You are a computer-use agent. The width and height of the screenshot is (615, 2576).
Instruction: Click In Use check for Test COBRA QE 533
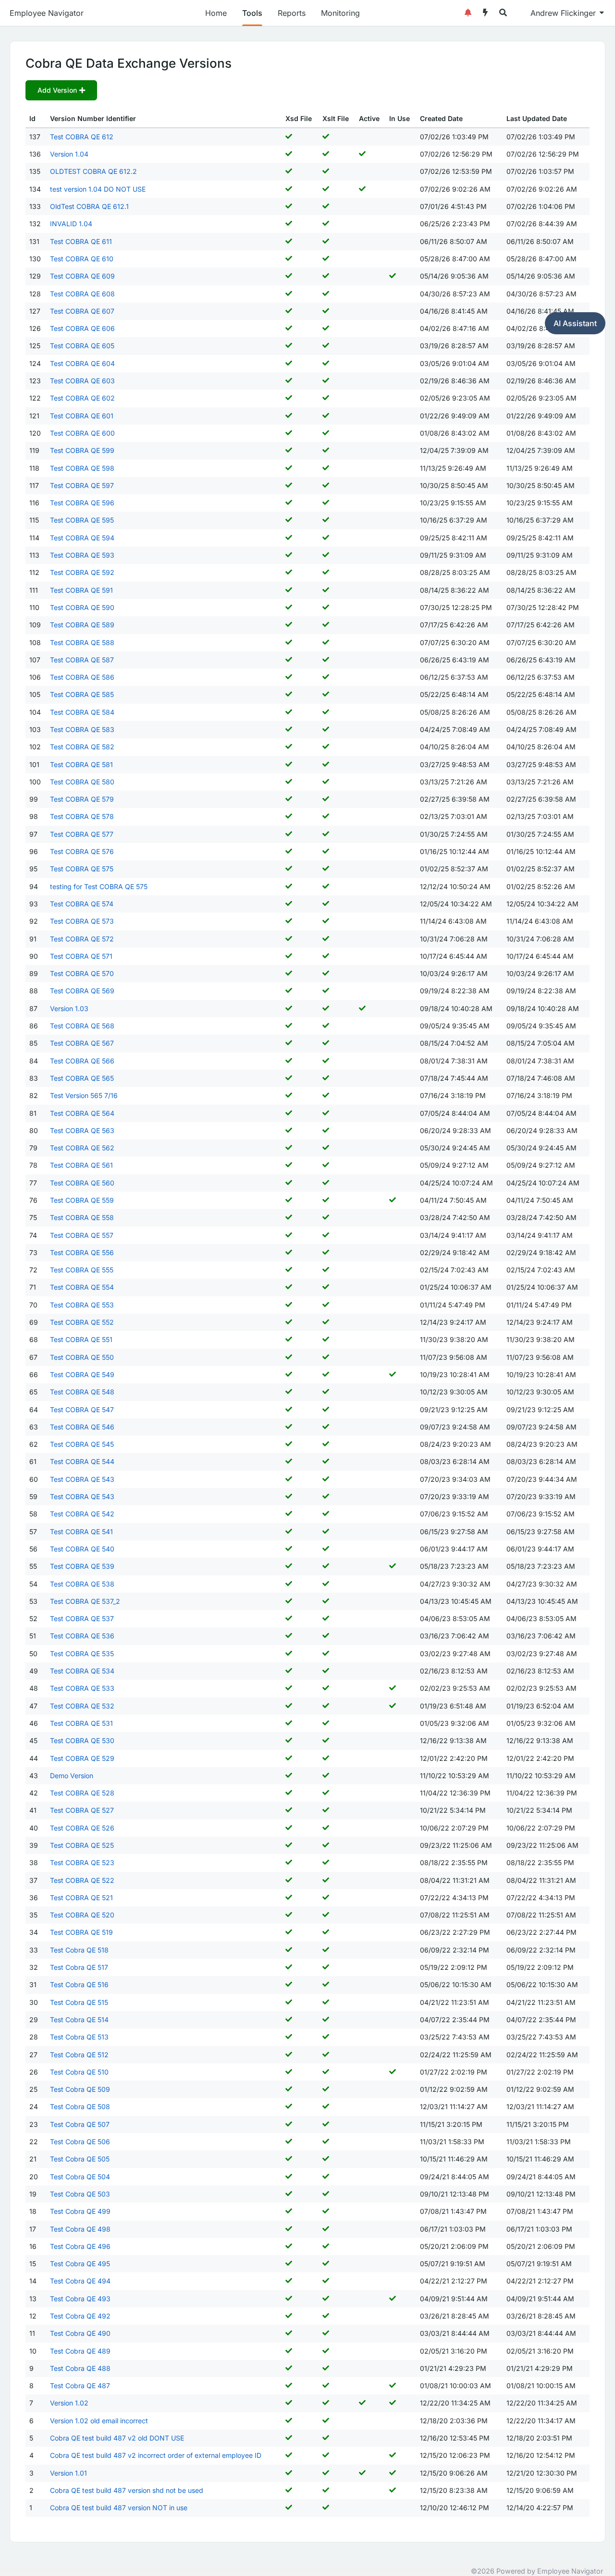[x=392, y=1688]
